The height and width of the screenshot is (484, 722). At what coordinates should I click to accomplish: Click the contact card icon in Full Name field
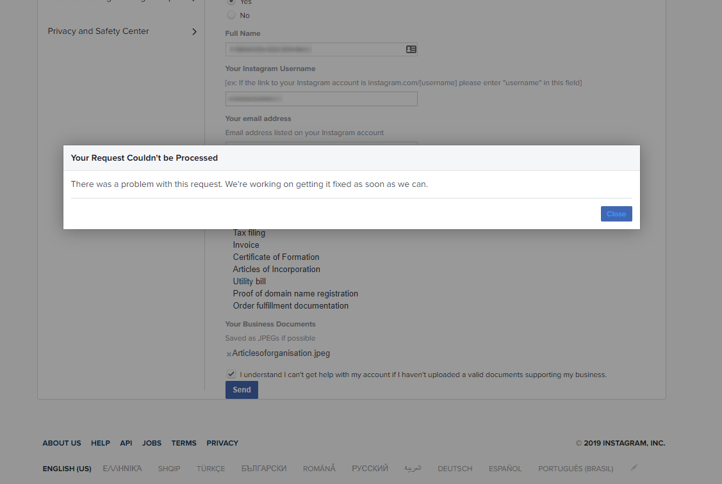411,49
